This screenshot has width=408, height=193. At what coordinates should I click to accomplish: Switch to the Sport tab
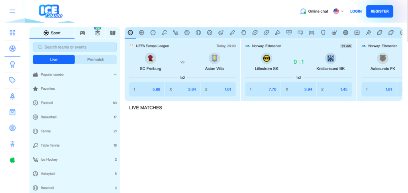(x=52, y=33)
